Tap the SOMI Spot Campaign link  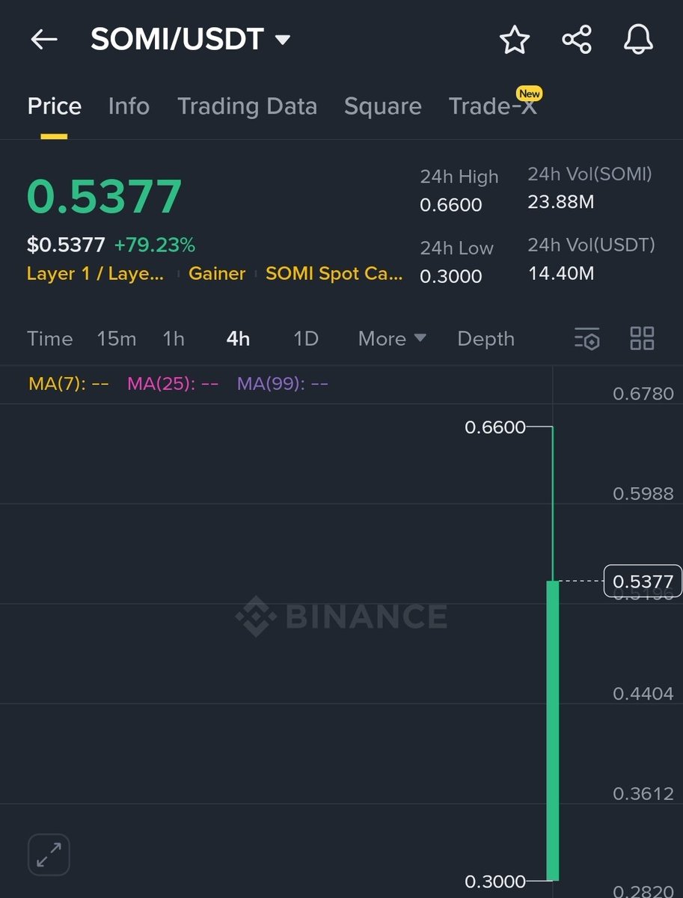pyautogui.click(x=334, y=274)
